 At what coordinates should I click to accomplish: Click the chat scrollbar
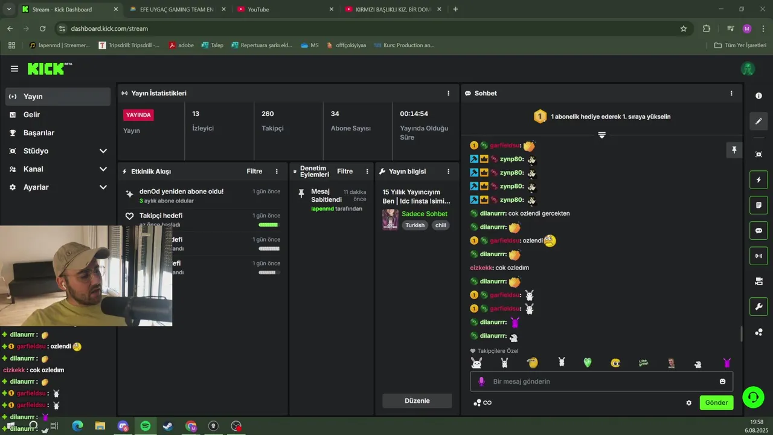[742, 333]
